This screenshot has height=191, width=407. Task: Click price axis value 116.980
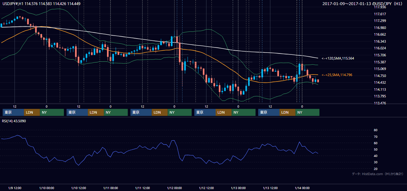(380, 28)
